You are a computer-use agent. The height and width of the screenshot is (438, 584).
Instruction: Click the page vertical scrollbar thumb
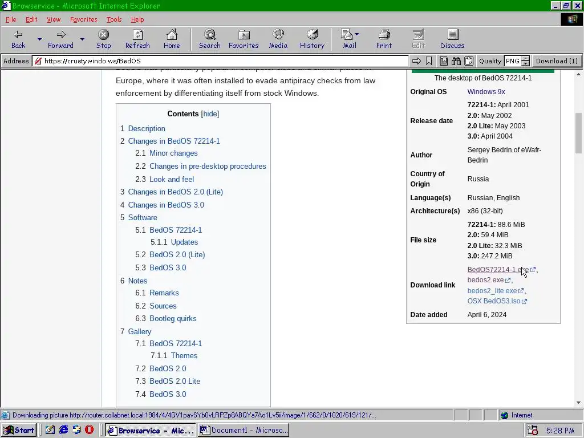(578, 133)
